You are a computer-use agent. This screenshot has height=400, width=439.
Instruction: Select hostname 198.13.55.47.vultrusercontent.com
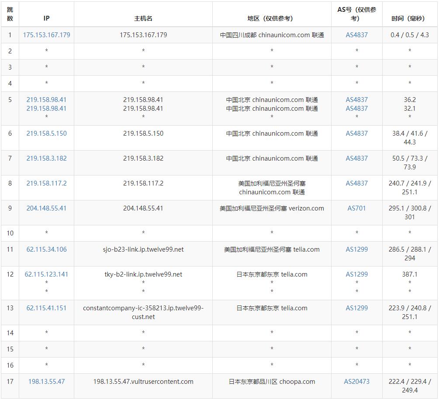click(143, 382)
